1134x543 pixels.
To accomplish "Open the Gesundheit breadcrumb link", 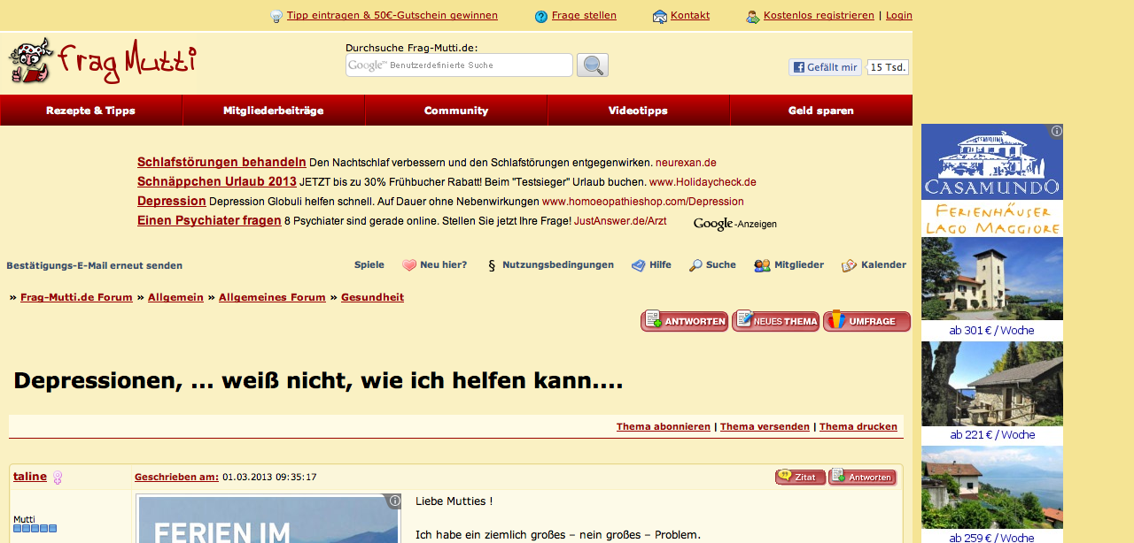I will pyautogui.click(x=372, y=297).
